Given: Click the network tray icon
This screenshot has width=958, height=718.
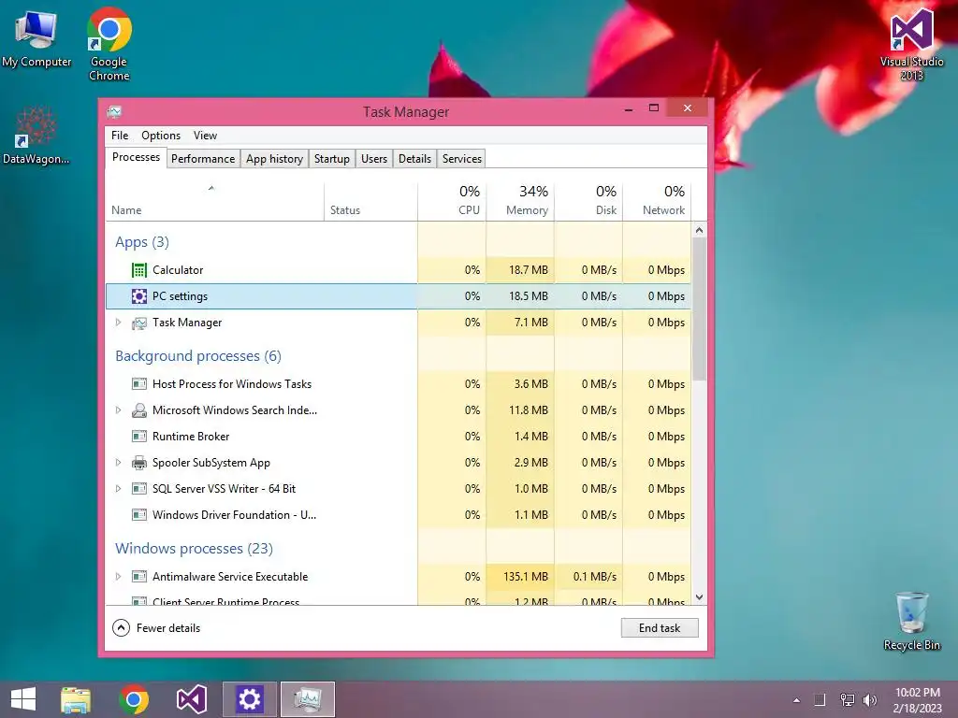Looking at the screenshot, I should click(847, 700).
